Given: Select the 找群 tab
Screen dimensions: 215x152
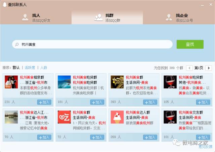Looking at the screenshot, I should click(107, 17).
